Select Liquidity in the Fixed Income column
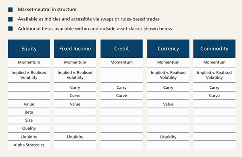 point(75,137)
